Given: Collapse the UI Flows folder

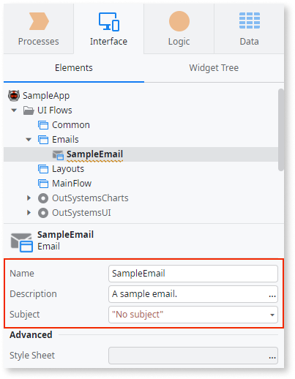Looking at the screenshot, I should tap(14, 110).
